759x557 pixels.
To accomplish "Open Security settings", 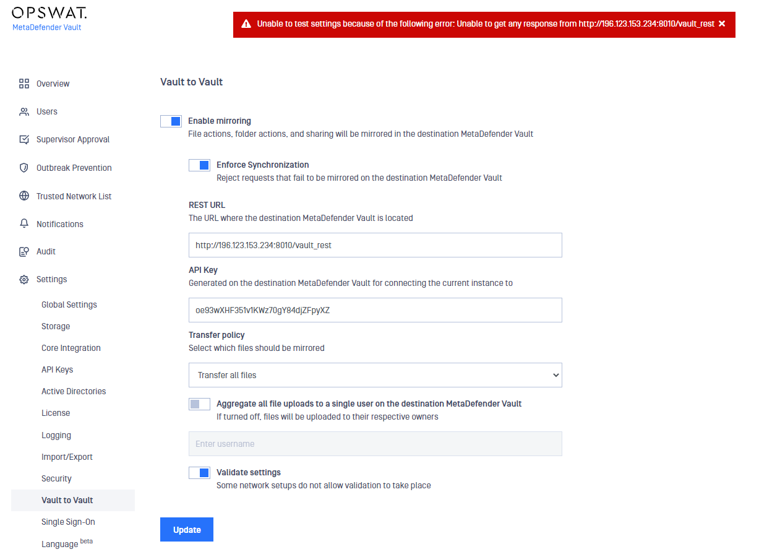I will coord(56,478).
